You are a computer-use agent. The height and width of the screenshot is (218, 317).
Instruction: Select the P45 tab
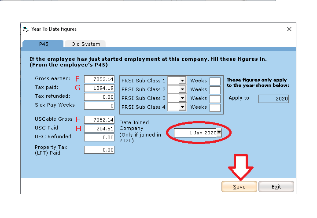tap(44, 44)
